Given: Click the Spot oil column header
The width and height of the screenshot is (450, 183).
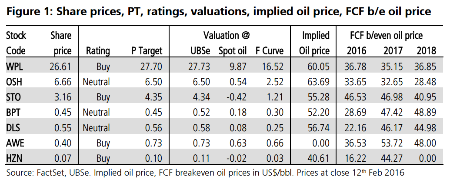Looking at the screenshot, I should click(x=233, y=51).
